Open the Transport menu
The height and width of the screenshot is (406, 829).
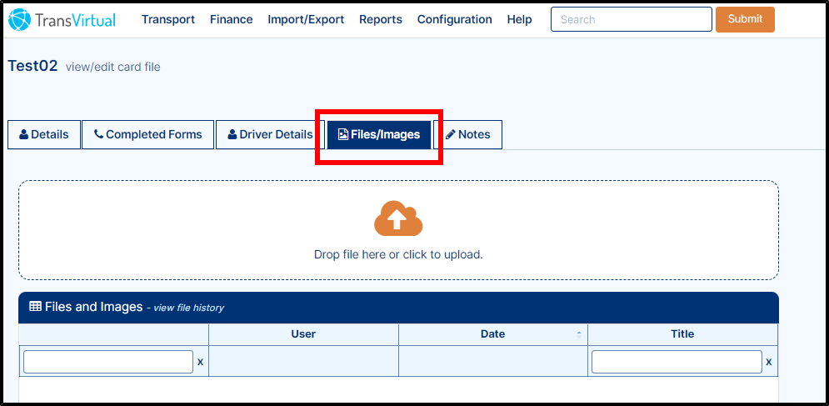point(168,19)
